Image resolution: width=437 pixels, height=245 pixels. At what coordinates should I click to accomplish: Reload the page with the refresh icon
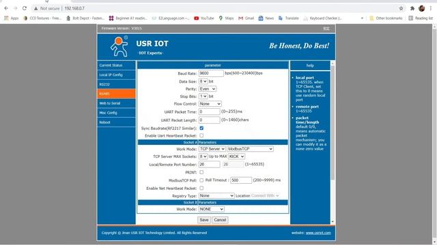point(25,8)
